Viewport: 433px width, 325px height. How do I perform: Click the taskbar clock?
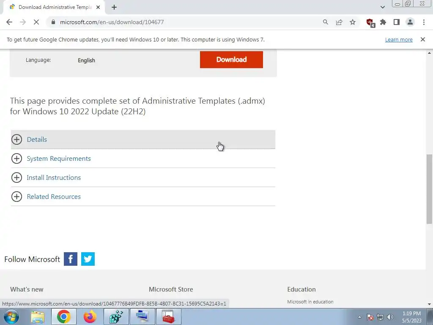(411, 317)
